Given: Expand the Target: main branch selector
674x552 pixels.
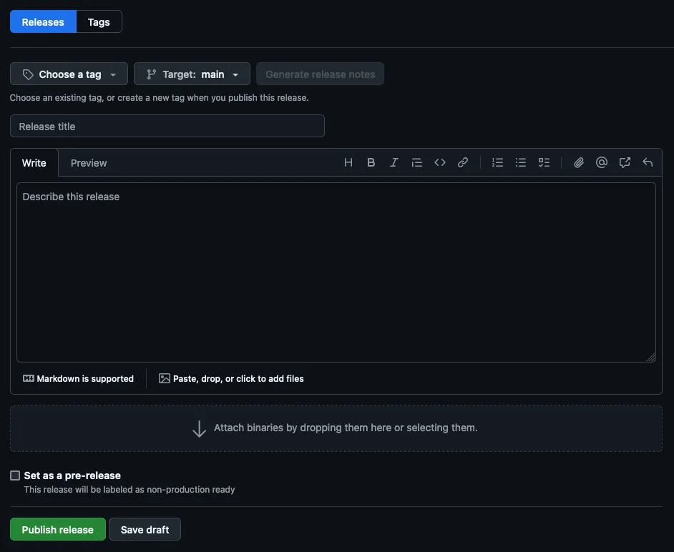Looking at the screenshot, I should (192, 74).
